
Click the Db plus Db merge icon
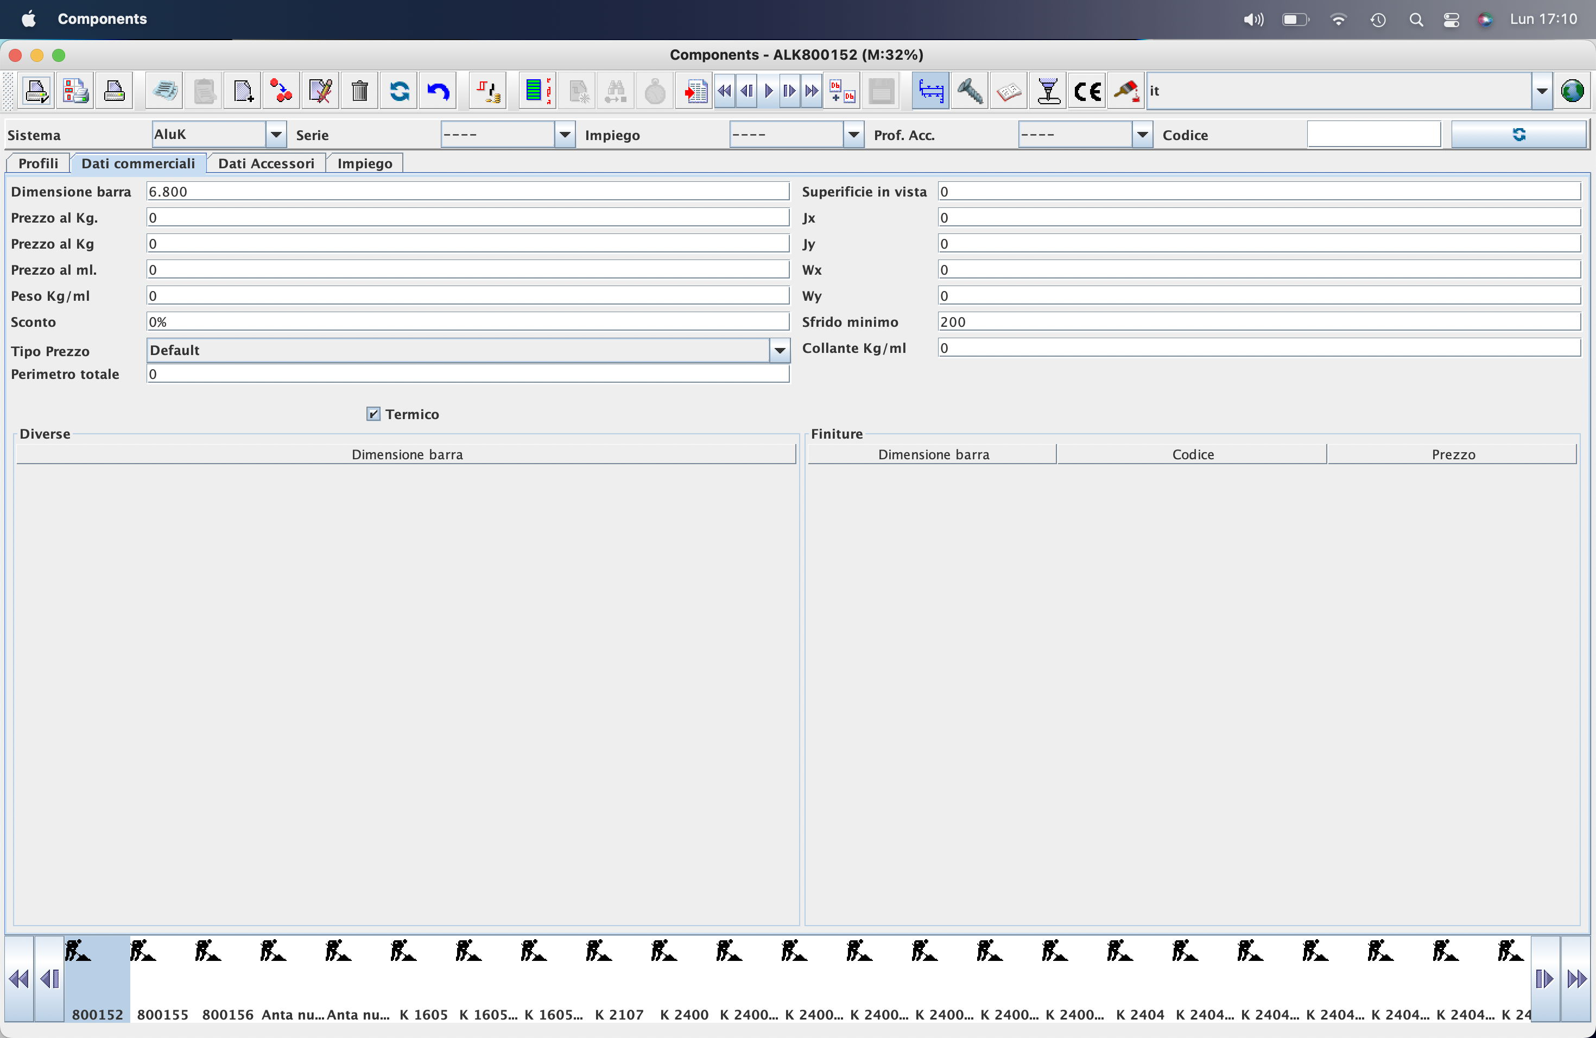[x=843, y=91]
